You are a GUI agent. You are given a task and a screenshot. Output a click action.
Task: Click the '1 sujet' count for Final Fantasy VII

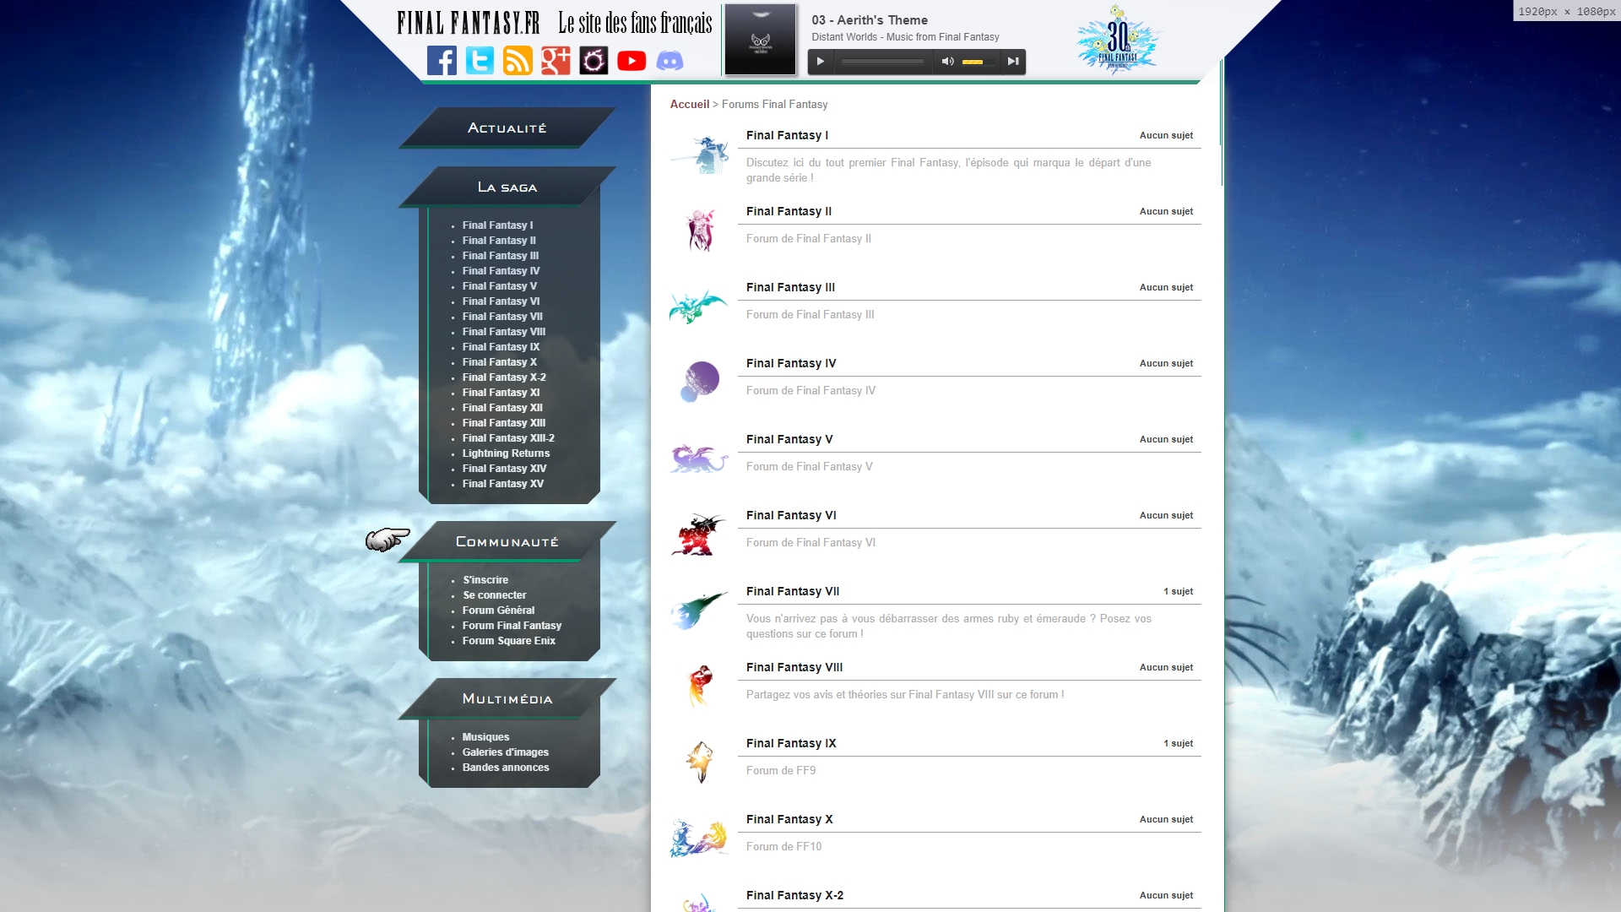pyautogui.click(x=1178, y=591)
